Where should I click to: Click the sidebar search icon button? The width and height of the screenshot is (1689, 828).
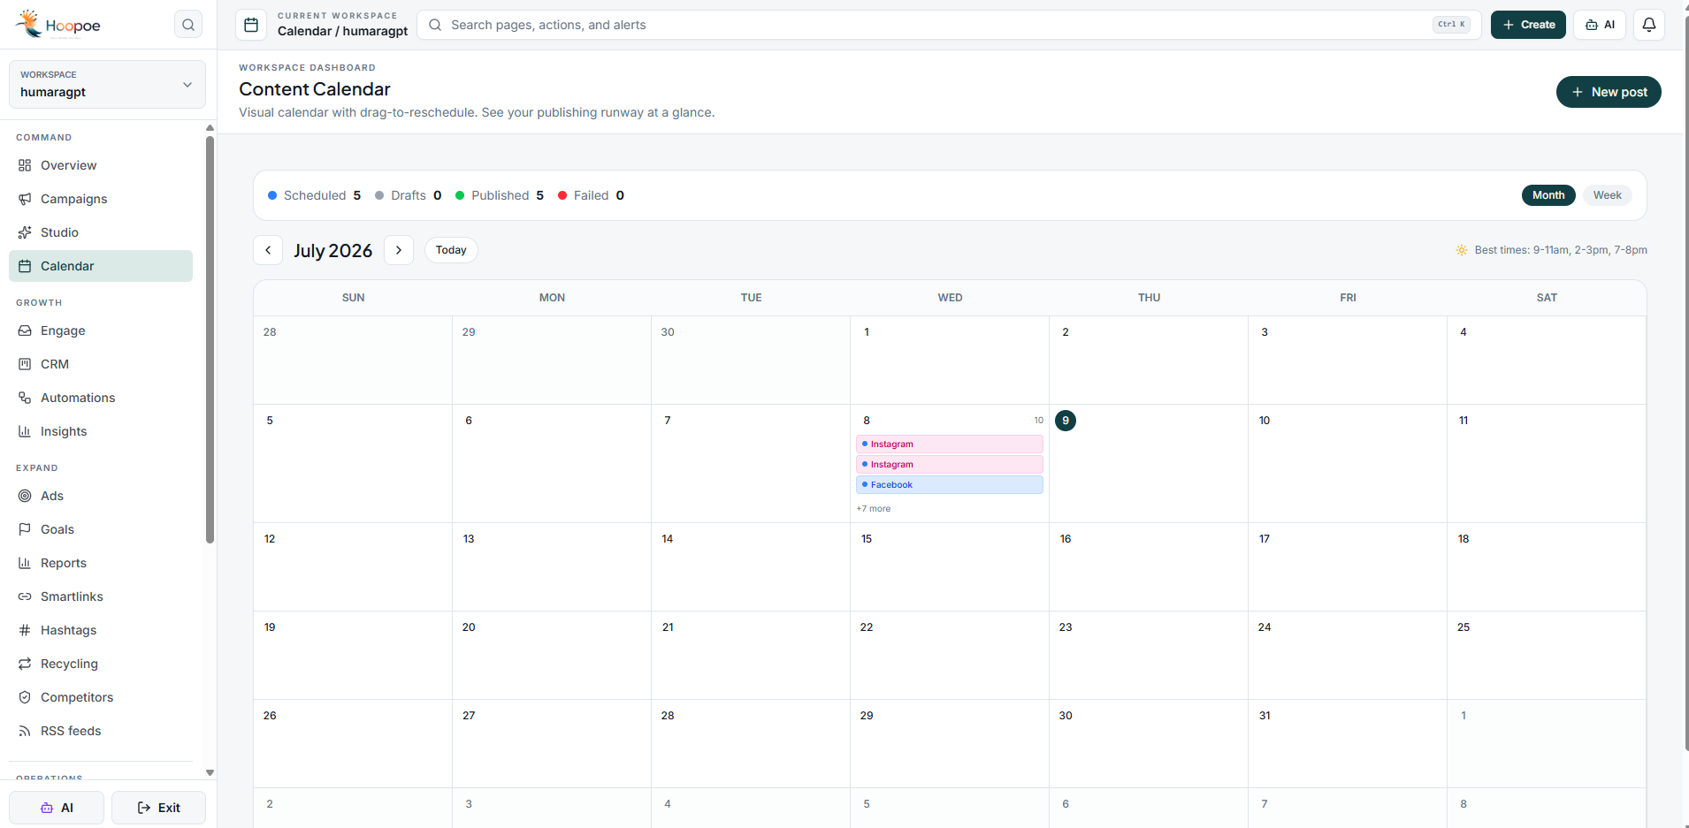(188, 25)
